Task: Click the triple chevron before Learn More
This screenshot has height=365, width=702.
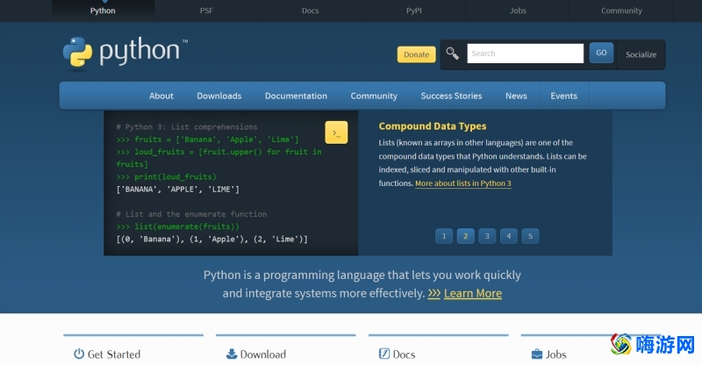Action: (433, 293)
